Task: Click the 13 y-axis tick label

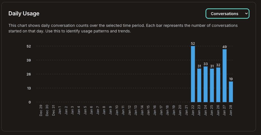Action: tap(29, 88)
